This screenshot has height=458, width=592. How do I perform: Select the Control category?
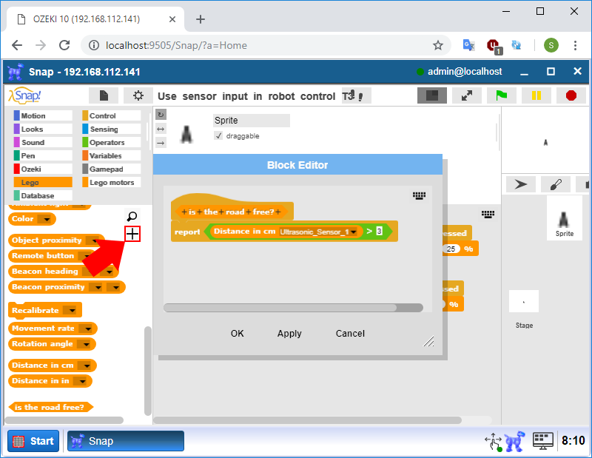(x=112, y=115)
